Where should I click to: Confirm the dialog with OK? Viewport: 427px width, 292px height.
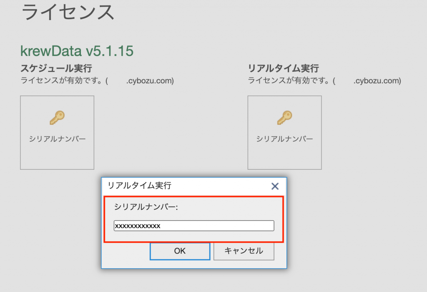tap(180, 251)
